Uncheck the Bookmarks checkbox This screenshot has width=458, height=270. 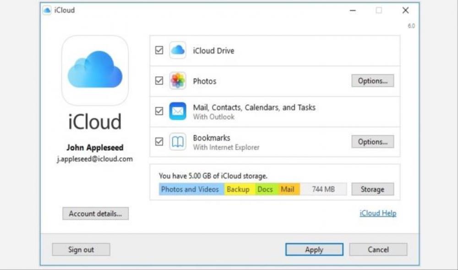(159, 142)
